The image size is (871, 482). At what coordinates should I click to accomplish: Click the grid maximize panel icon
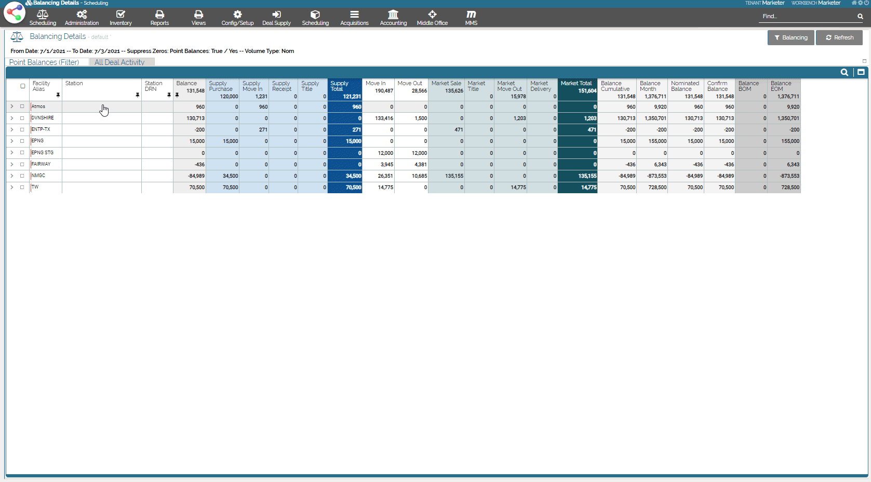pyautogui.click(x=861, y=73)
